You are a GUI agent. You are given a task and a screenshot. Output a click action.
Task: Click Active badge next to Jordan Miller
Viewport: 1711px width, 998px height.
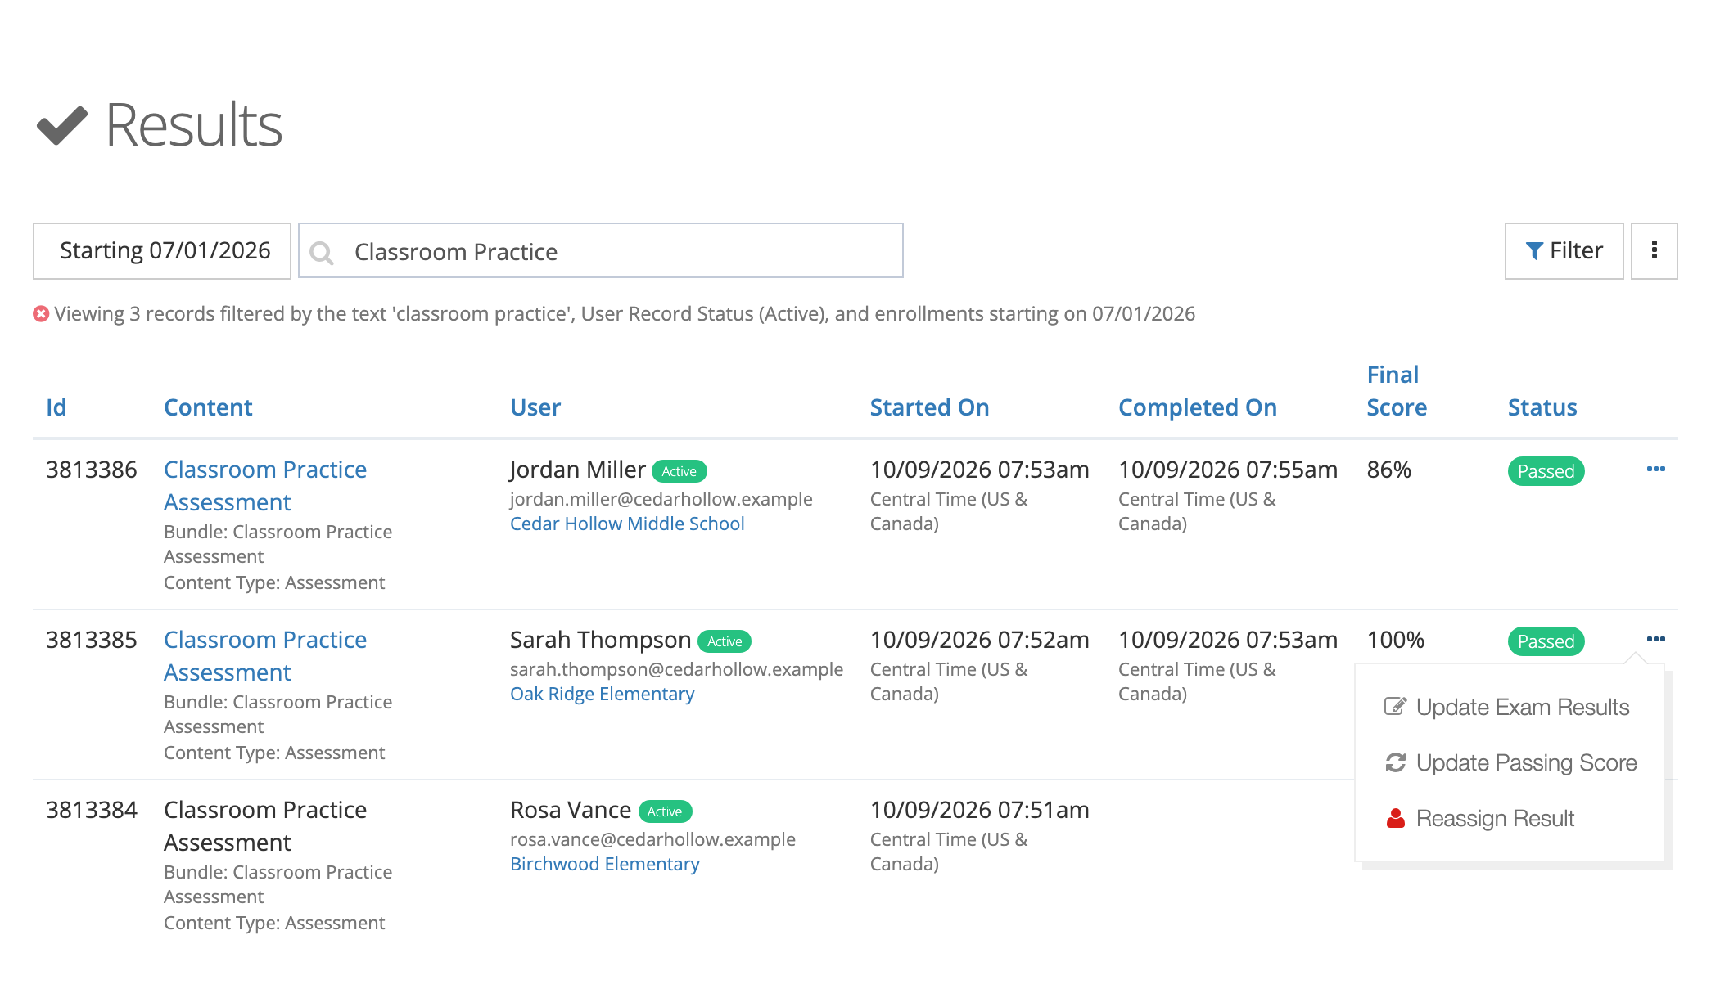(x=679, y=471)
